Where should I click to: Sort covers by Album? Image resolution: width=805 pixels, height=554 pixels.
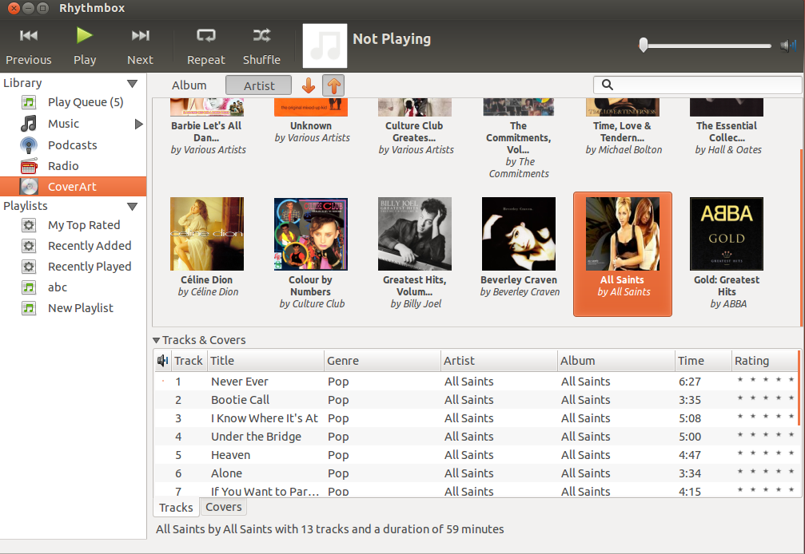click(189, 85)
